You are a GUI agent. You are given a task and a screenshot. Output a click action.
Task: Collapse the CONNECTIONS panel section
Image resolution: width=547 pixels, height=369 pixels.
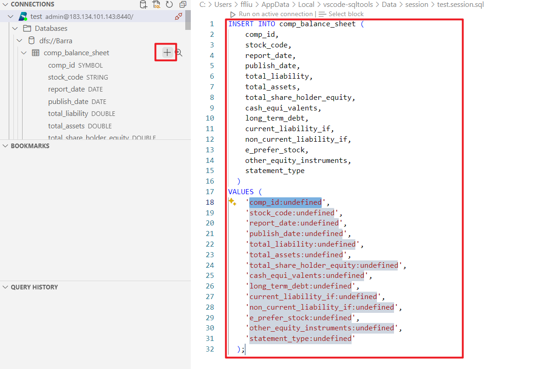pyautogui.click(x=5, y=4)
